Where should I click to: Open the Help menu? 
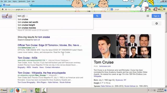(x=33, y=1)
